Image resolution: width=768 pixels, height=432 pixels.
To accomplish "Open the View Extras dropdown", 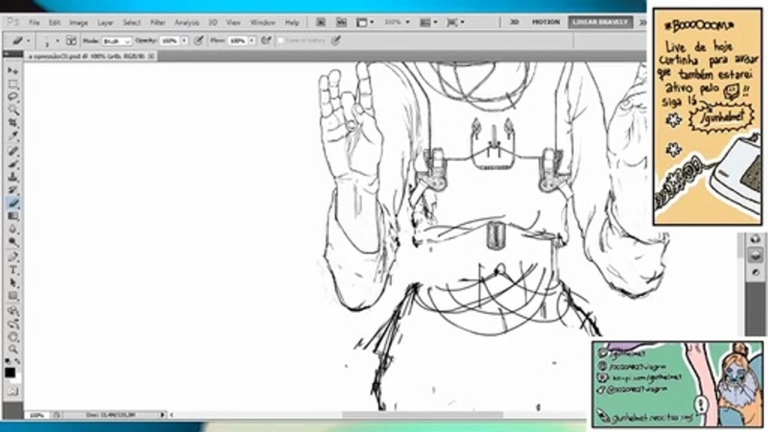I will 365,22.
